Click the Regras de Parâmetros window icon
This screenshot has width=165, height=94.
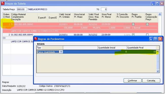click(x=36, y=39)
